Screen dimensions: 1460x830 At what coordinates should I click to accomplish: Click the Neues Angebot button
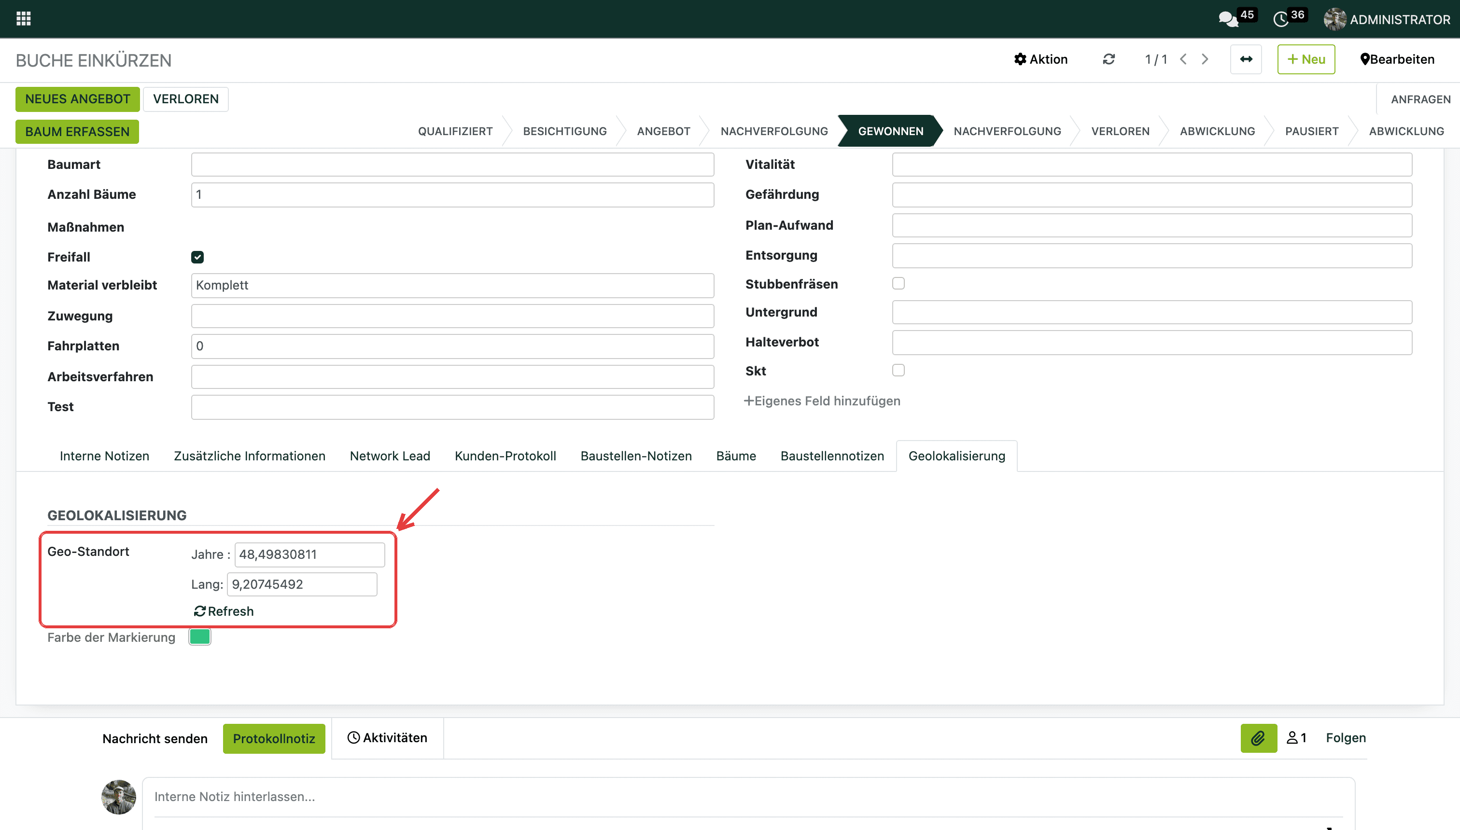tap(78, 99)
